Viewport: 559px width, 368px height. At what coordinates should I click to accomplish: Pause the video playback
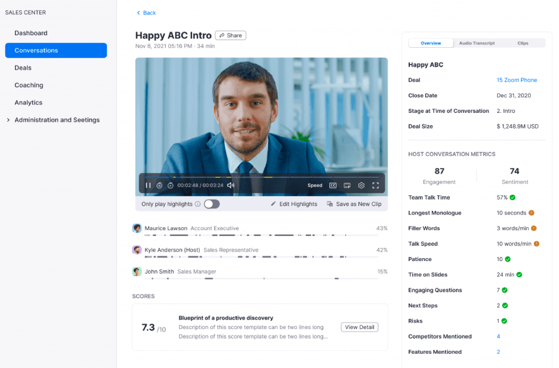coord(148,185)
